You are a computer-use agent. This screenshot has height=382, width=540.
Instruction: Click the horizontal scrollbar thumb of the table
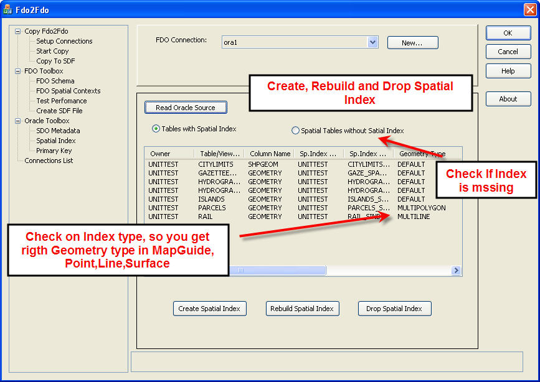pos(277,271)
